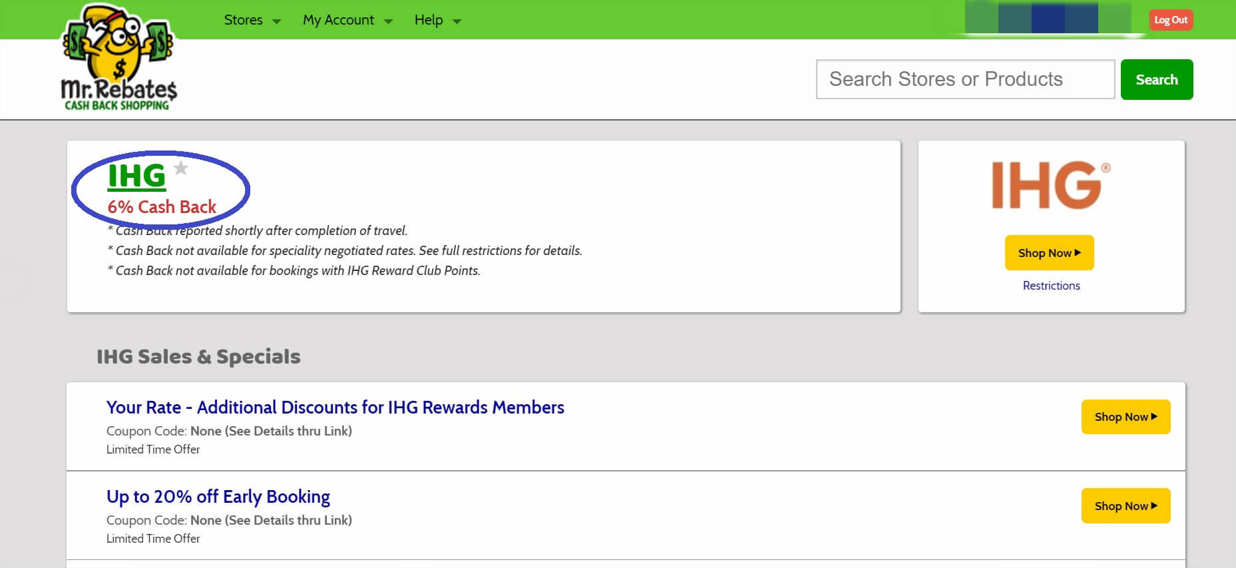Click the orange IHG brand logo
This screenshot has height=568, width=1236.
(1050, 185)
